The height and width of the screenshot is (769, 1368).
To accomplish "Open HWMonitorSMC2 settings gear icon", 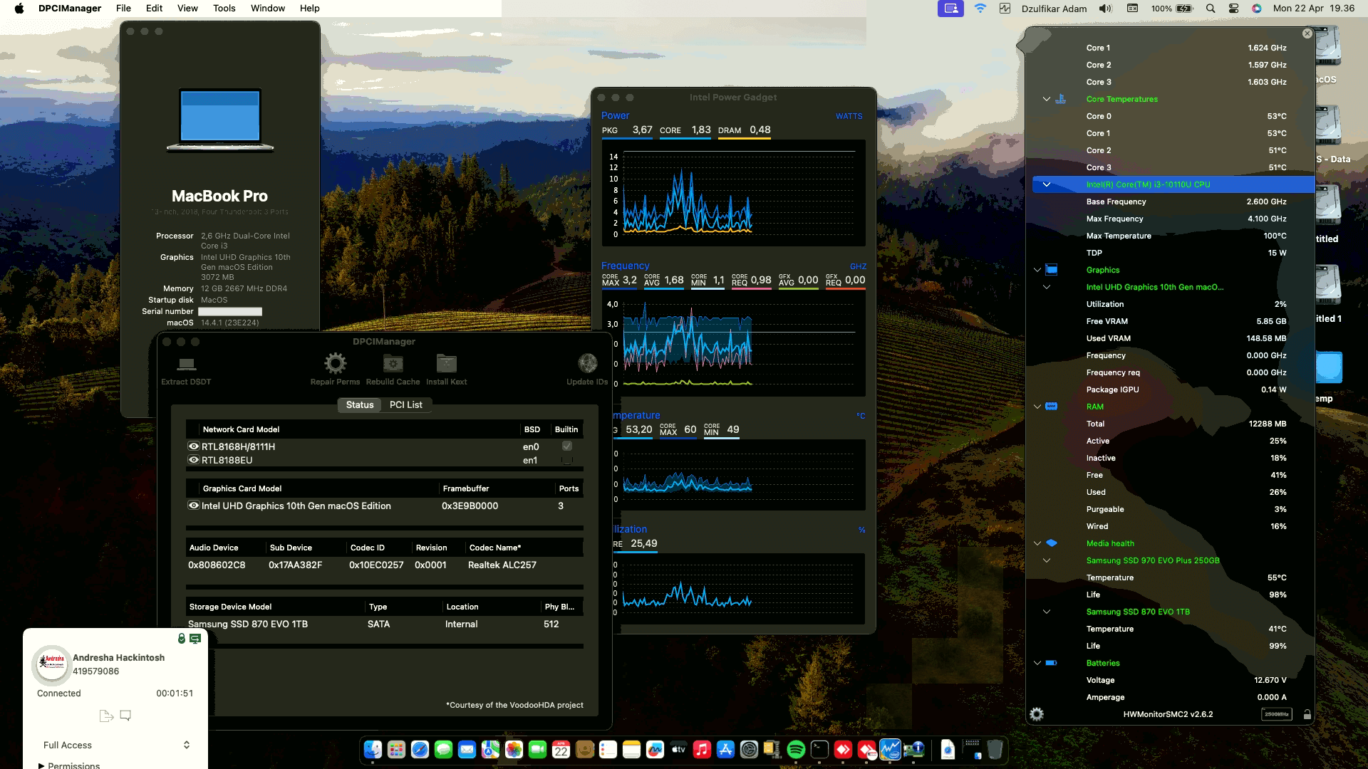I will (x=1037, y=714).
